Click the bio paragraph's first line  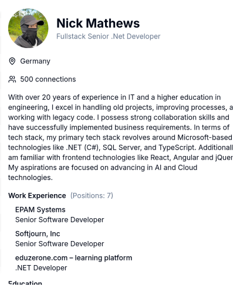pos(114,97)
